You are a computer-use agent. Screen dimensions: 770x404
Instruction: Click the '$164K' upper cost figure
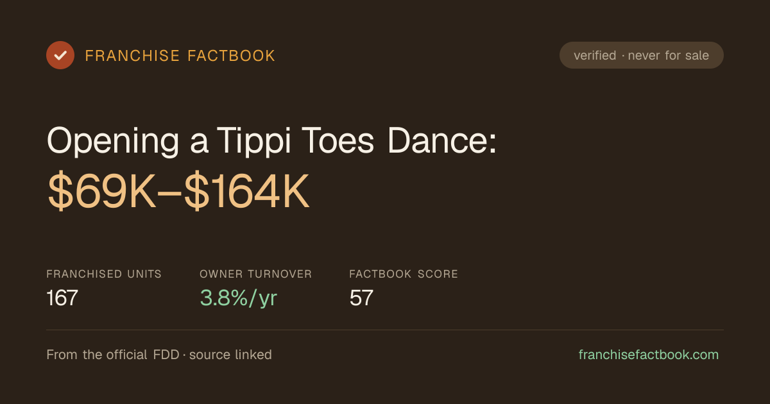point(248,192)
